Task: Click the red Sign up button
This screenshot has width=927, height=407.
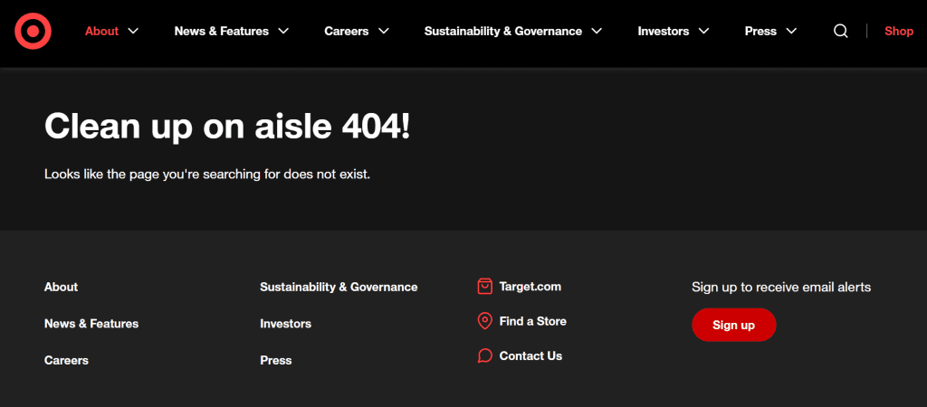Action: click(x=733, y=326)
